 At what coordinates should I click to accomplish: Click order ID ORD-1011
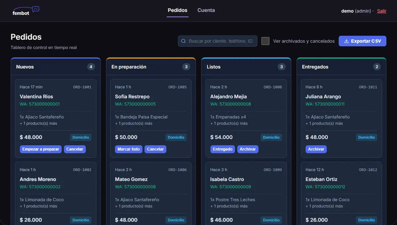(368, 87)
